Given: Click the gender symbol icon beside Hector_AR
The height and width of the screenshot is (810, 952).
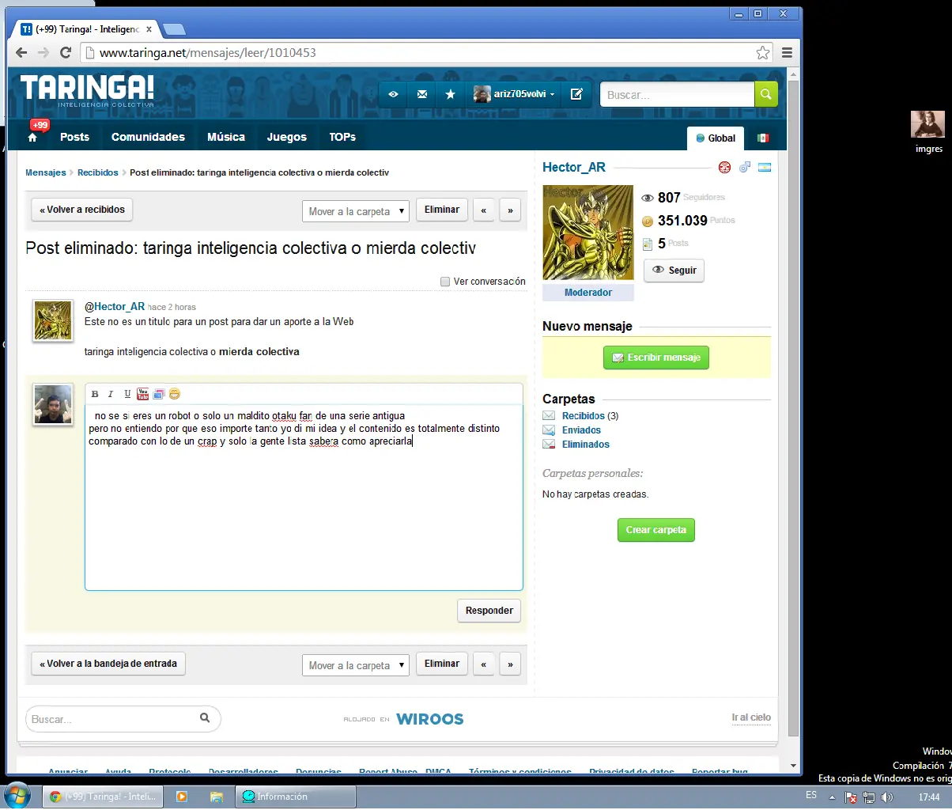Looking at the screenshot, I should coord(745,167).
